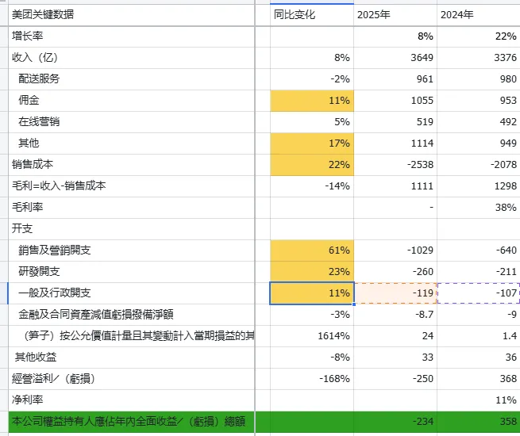Screen dimensions: 520x436
Task: Click the -119 cell with dashed orange border
Action: (x=395, y=293)
